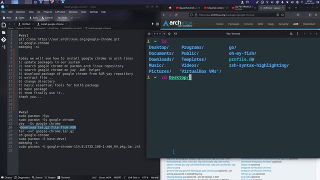The height and width of the screenshot is (180, 320).
Task: Click the Save As toolbar button
Action: click(x=47, y=18)
